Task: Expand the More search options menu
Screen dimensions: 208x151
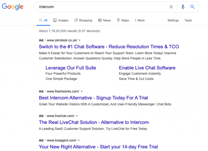Action: (x=139, y=20)
